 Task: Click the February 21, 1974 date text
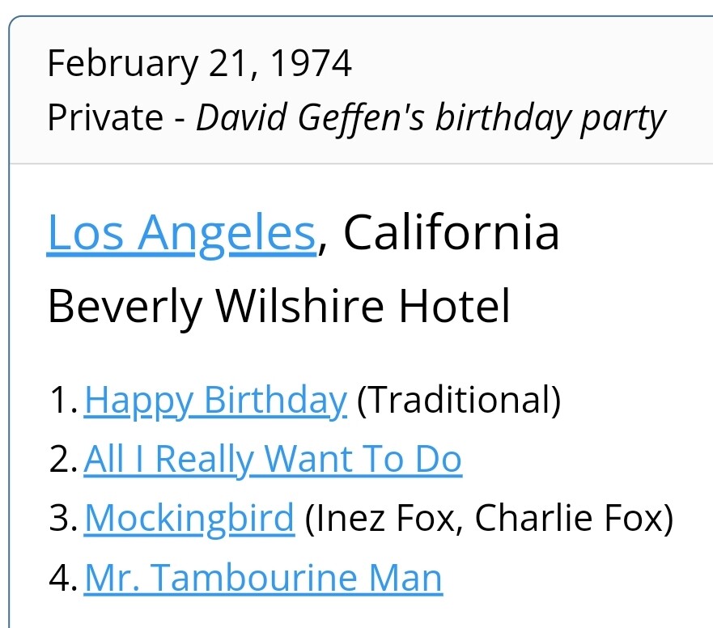199,64
